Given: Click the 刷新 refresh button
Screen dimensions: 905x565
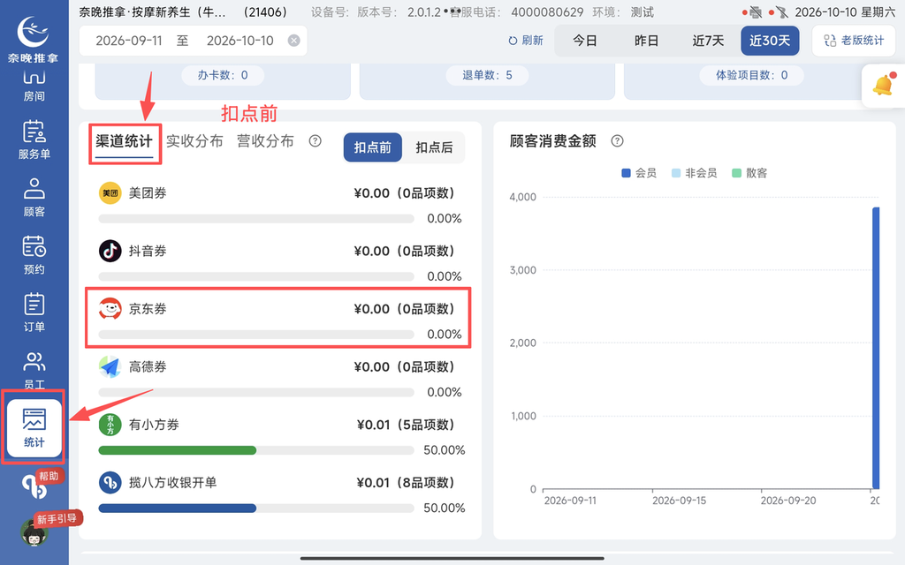Looking at the screenshot, I should point(526,41).
